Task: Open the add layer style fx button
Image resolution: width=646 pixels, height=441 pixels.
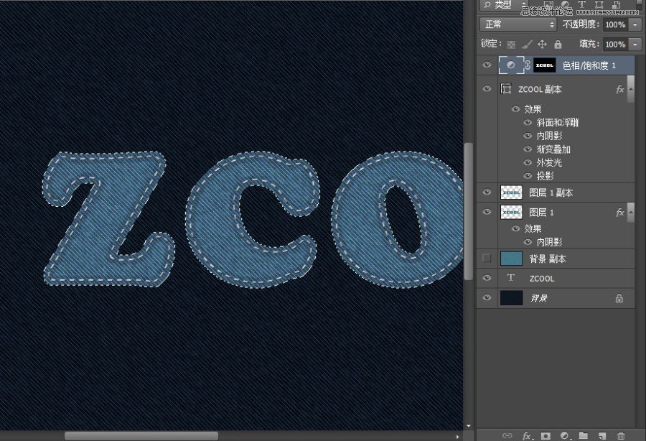Action: (x=527, y=436)
